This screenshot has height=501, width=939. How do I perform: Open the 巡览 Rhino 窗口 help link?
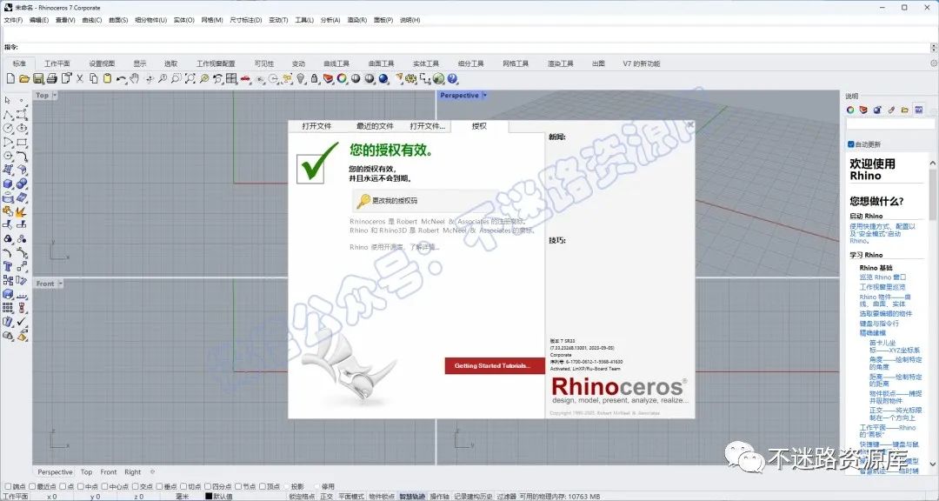pyautogui.click(x=882, y=277)
